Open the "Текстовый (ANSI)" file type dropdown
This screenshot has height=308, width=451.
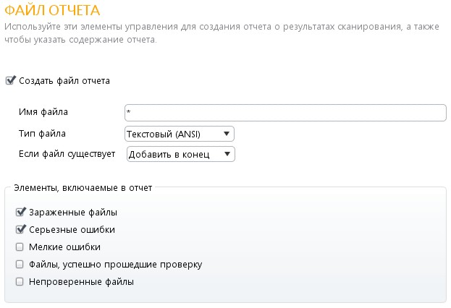click(x=180, y=134)
